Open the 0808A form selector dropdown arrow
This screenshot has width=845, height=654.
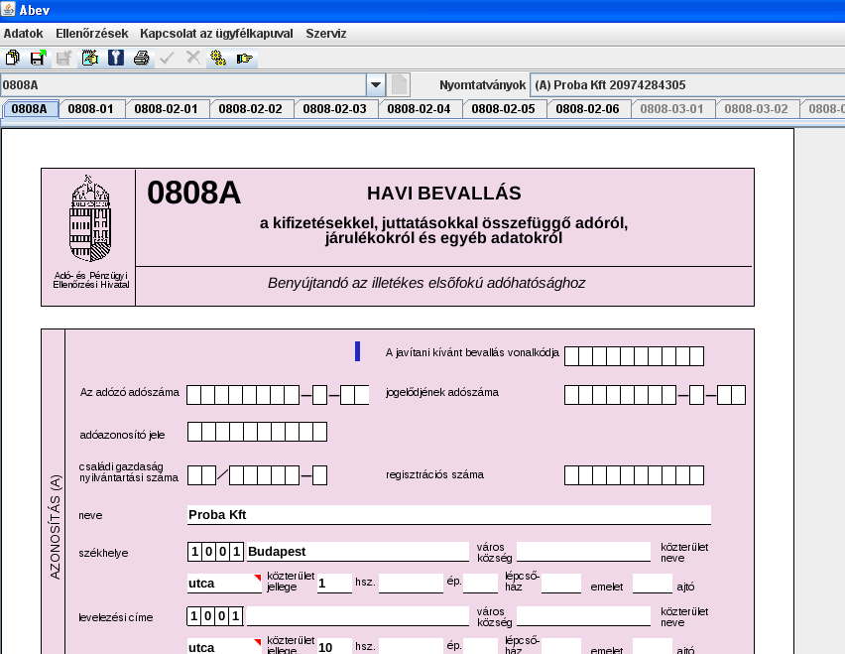click(x=376, y=85)
